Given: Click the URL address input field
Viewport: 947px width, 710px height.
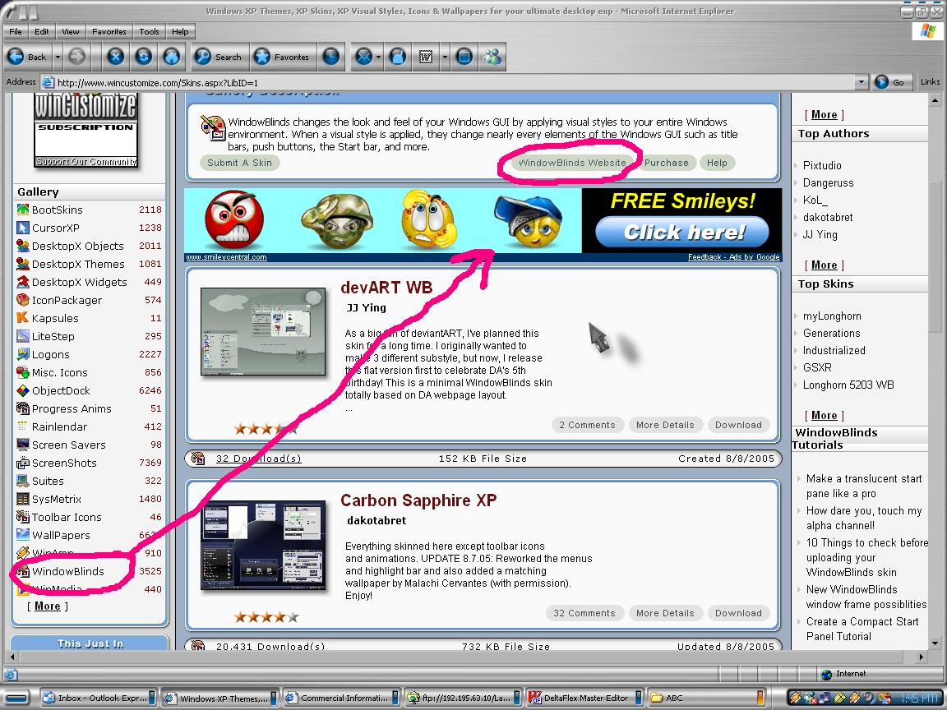Looking at the screenshot, I should [452, 82].
